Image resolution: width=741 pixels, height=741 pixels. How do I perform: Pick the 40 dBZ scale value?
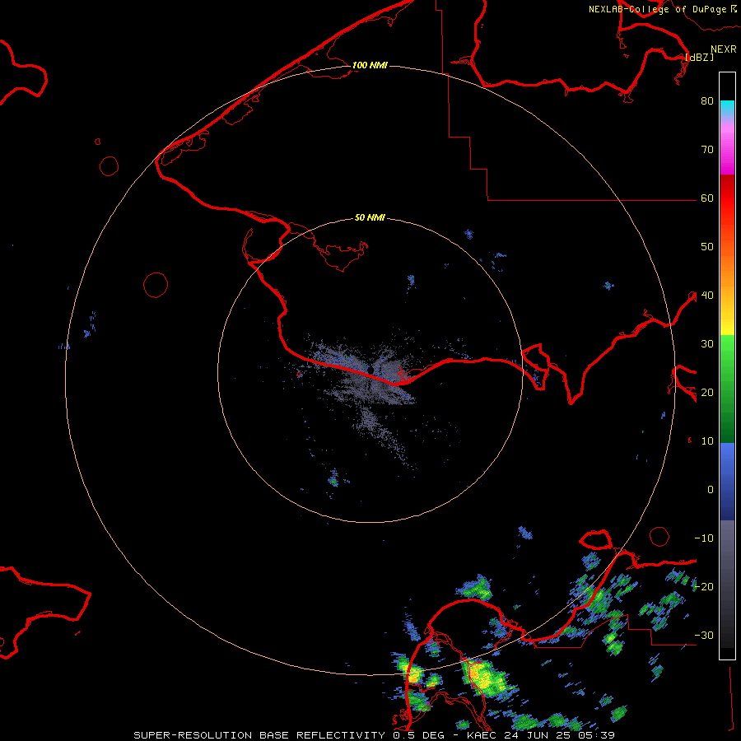coord(707,296)
